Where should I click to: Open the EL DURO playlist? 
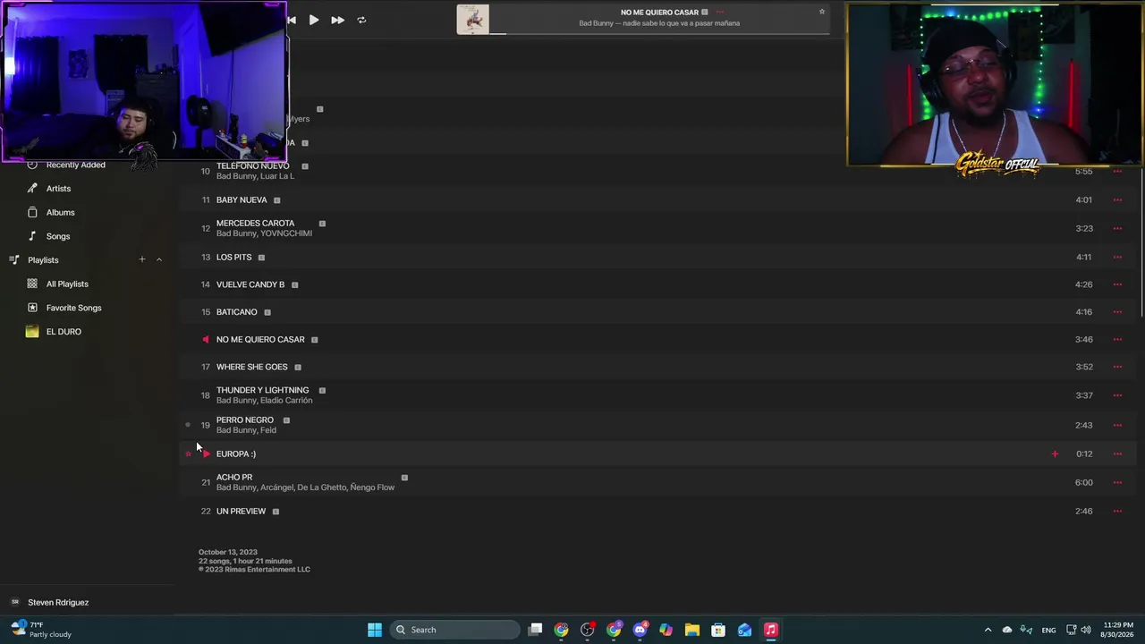point(64,332)
